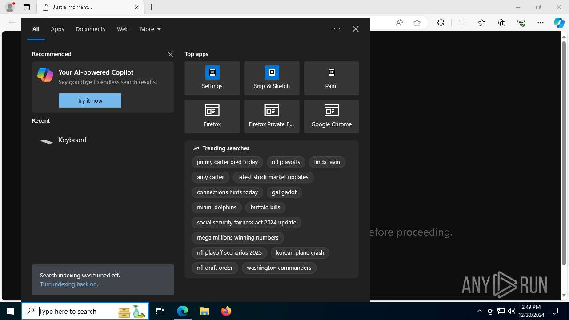
Task: Pick 'mega millions winning numbers' chip
Action: [237, 238]
